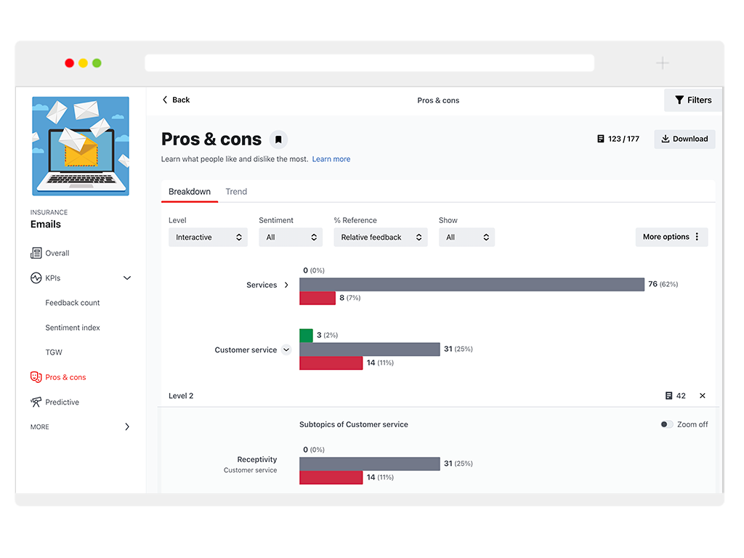Screen dimensions: 744x558
Task: Expand the MORE menu in the sidebar
Action: point(127,426)
